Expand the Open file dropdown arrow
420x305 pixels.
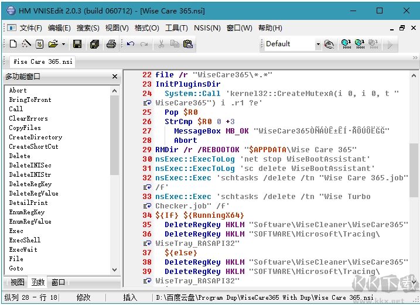click(x=62, y=44)
